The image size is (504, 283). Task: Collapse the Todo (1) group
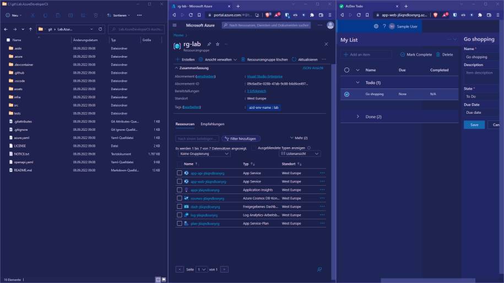(357, 82)
